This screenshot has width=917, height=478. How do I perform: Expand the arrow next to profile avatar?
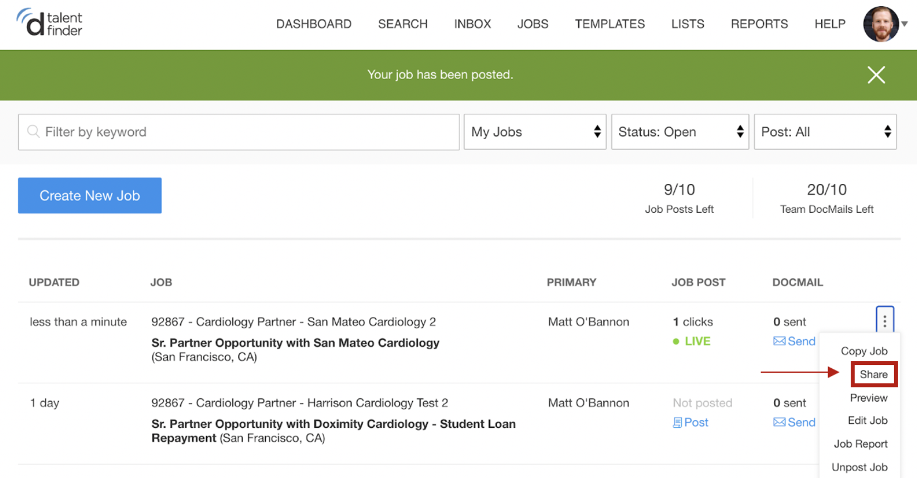point(905,24)
